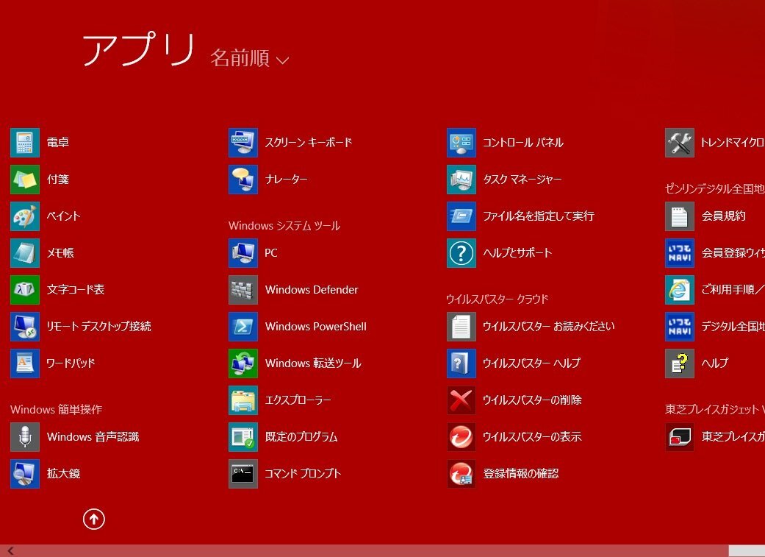
Task: Open the ヘルプ icon under ゼンリン group
Action: pyautogui.click(x=680, y=363)
